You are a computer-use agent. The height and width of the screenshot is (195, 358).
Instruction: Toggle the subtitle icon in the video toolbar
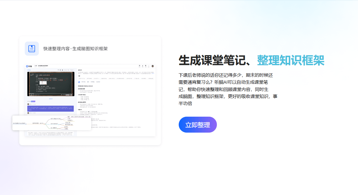coord(60,70)
